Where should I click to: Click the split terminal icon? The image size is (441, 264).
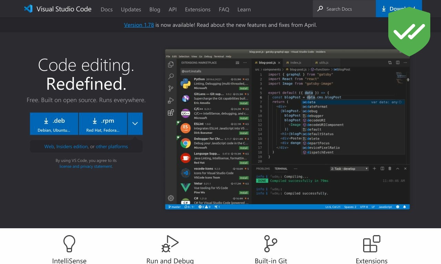pos(382,168)
